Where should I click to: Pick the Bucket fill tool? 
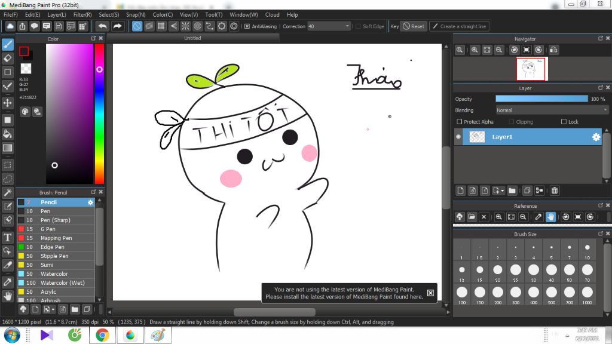pyautogui.click(x=7, y=134)
